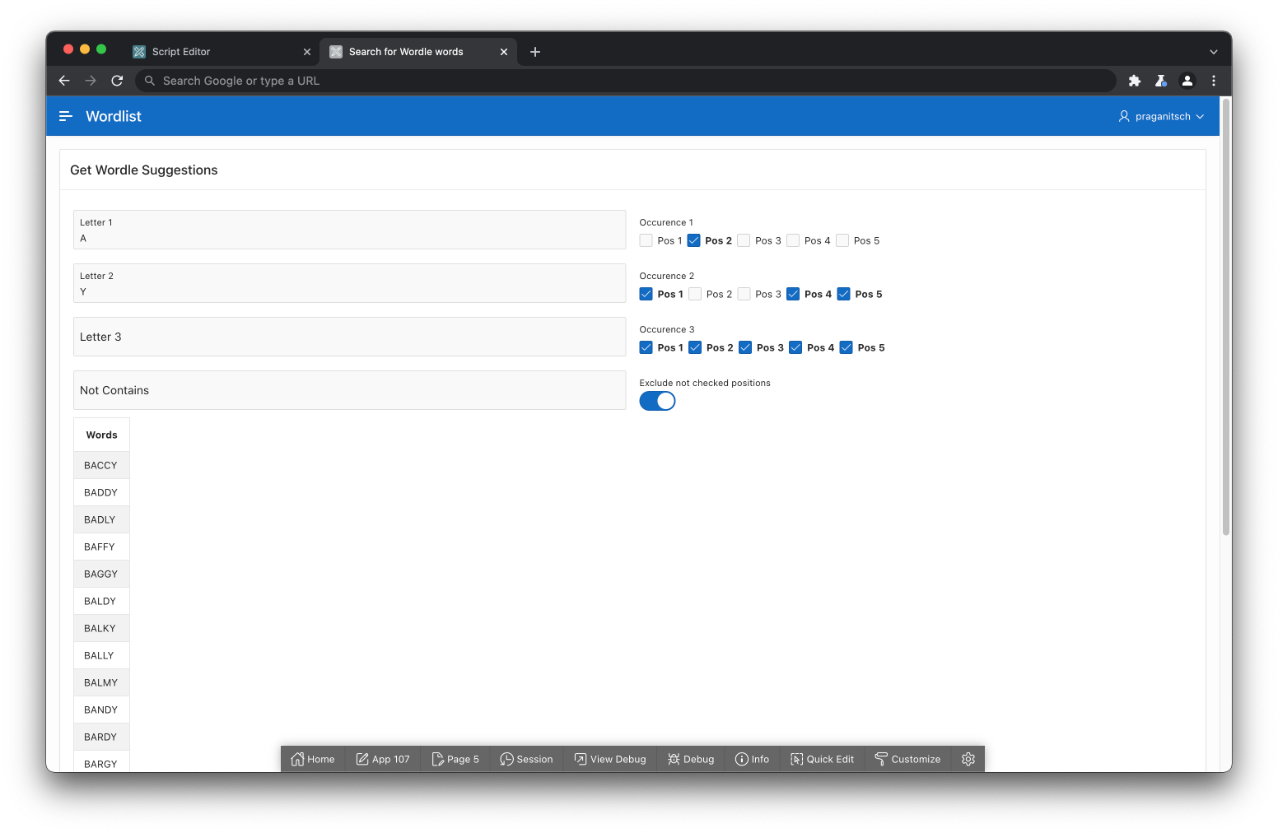1278x833 pixels.
Task: Click Quick Edit in developer toolbar
Action: pyautogui.click(x=822, y=759)
